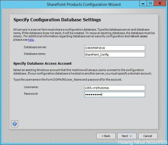Click the 'Specify Database Access Account' heading
The width and height of the screenshot is (168, 145).
tap(42, 63)
